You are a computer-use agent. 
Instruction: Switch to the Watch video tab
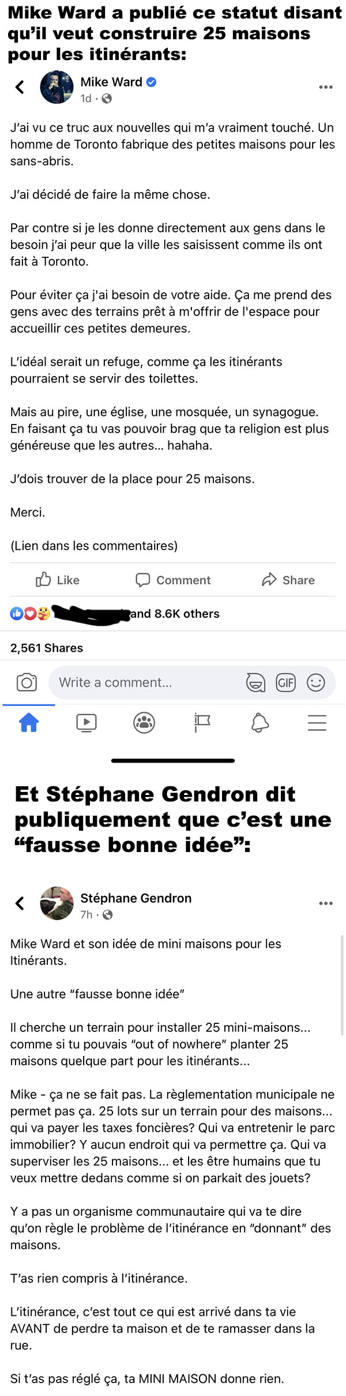[x=86, y=722]
